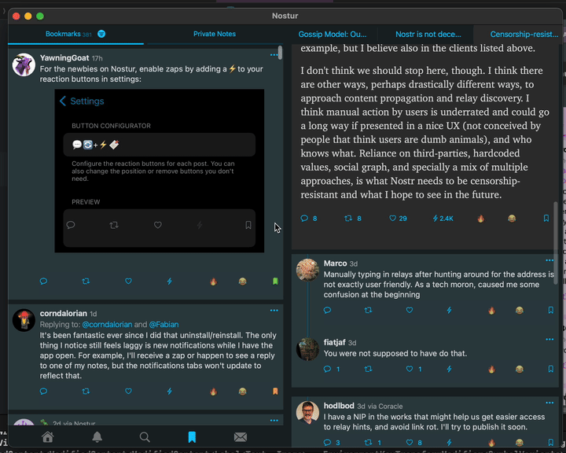Open Search from the bottom bar

tap(145, 436)
